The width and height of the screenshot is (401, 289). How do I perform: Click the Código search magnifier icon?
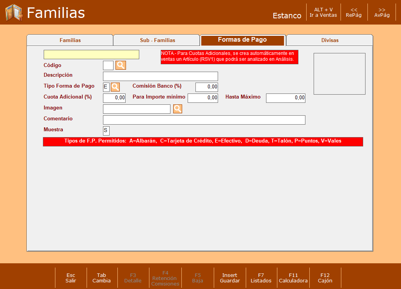coord(121,65)
